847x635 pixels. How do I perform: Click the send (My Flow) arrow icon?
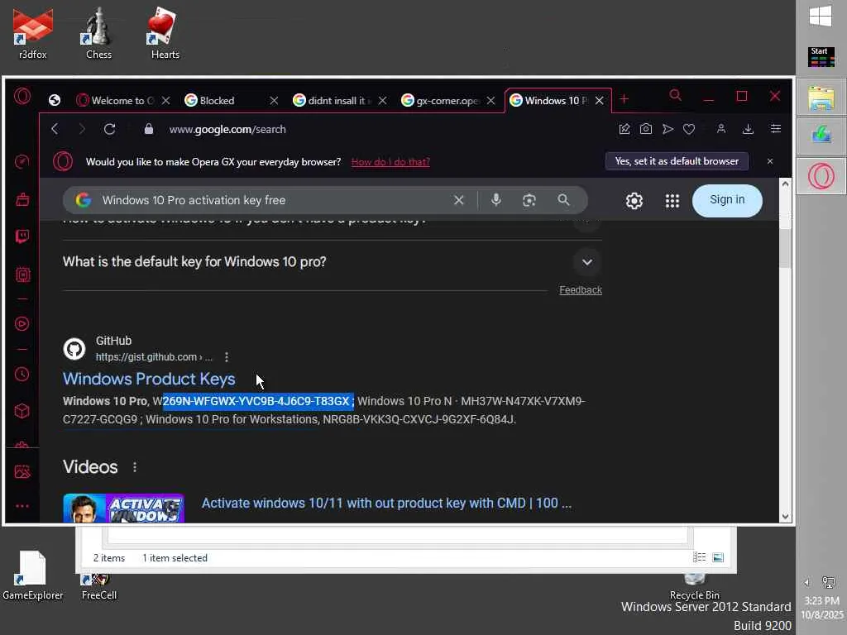click(668, 128)
